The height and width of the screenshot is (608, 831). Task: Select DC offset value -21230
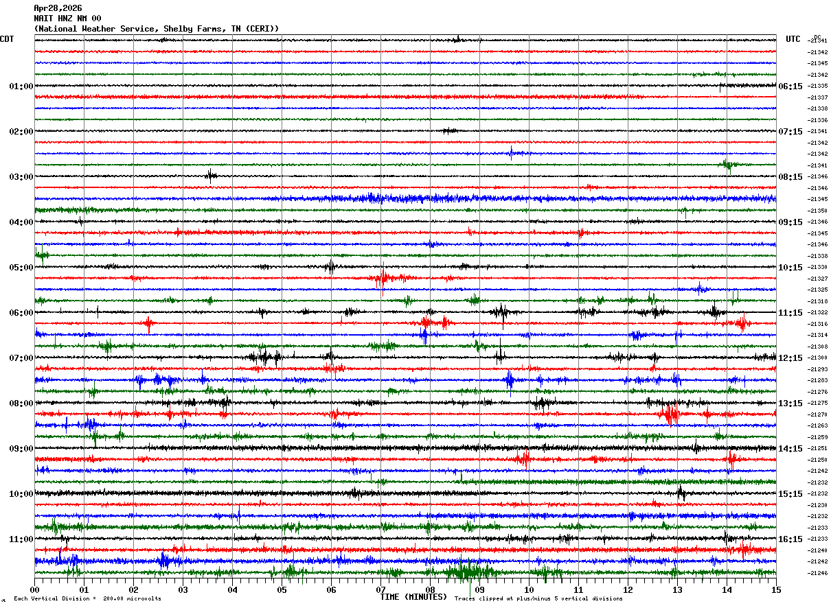tap(818, 505)
